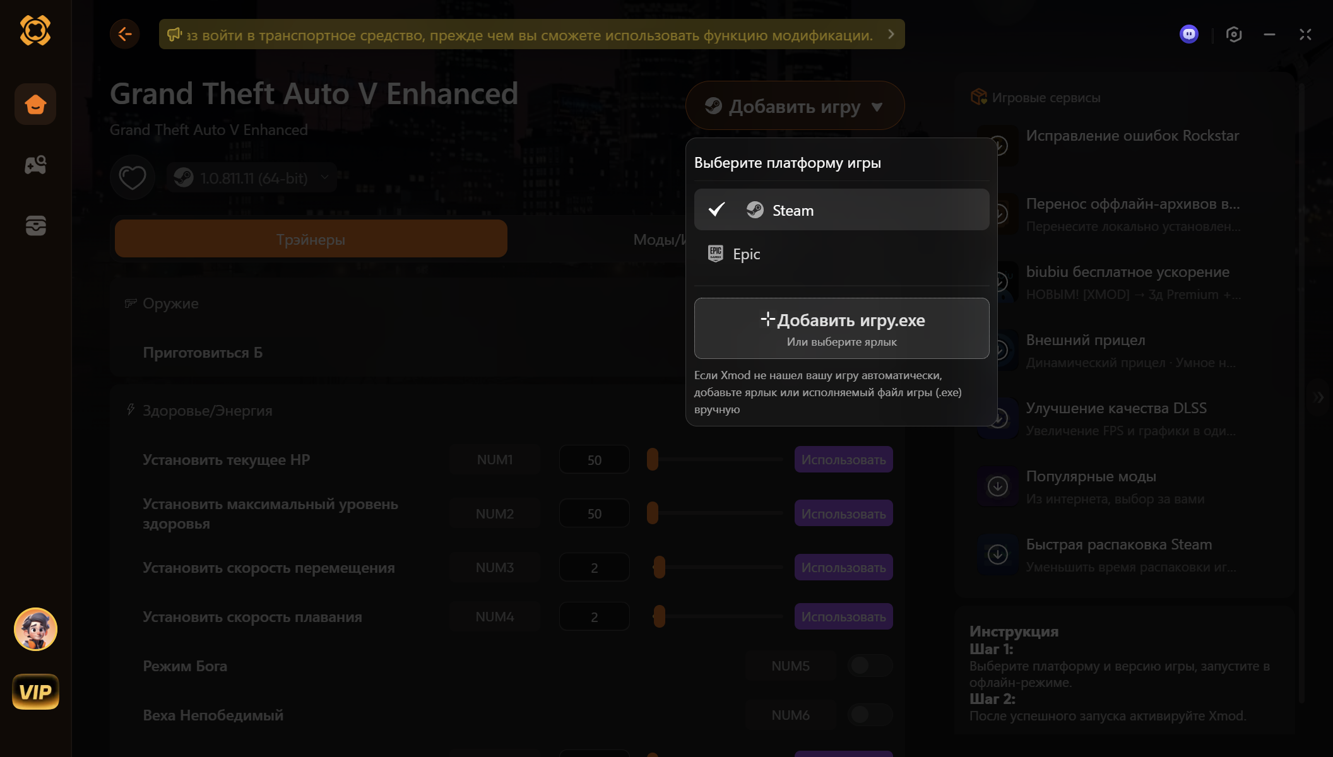Open the settings hexagon icon
The image size is (1333, 757).
tap(1234, 34)
